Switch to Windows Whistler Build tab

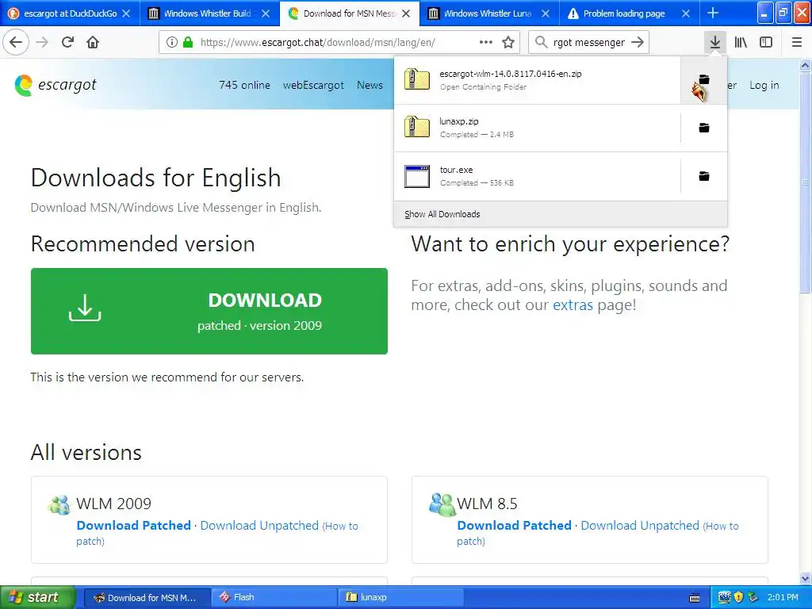click(209, 13)
